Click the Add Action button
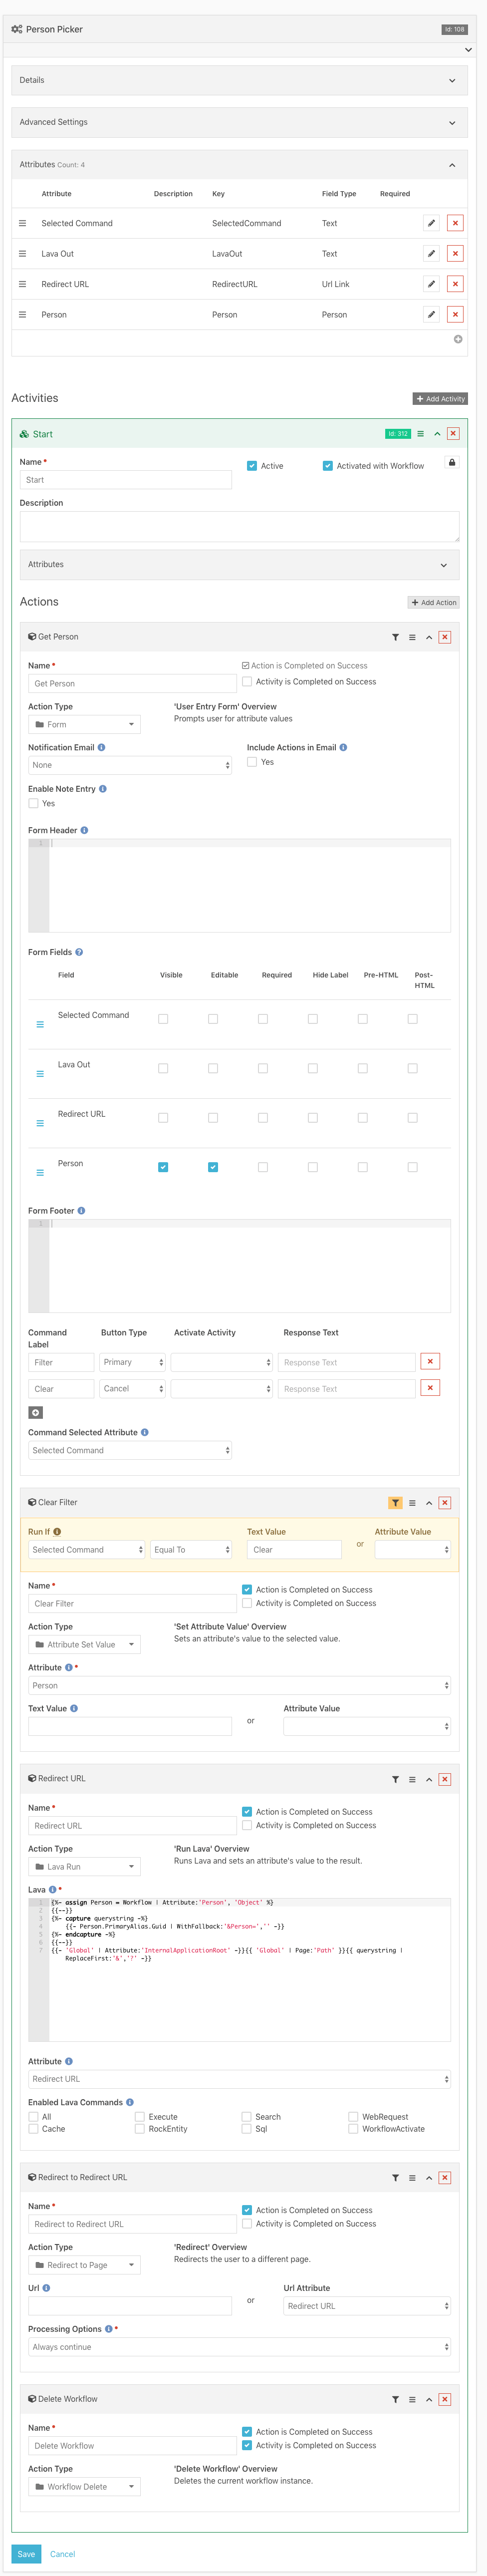 (433, 602)
